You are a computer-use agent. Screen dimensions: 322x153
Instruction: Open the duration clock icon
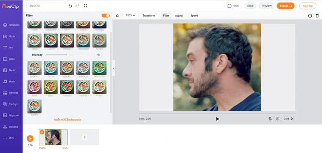pyautogui.click(x=310, y=16)
